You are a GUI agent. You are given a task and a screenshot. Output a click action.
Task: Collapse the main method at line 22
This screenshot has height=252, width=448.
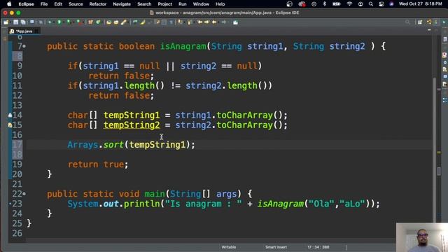[24, 194]
